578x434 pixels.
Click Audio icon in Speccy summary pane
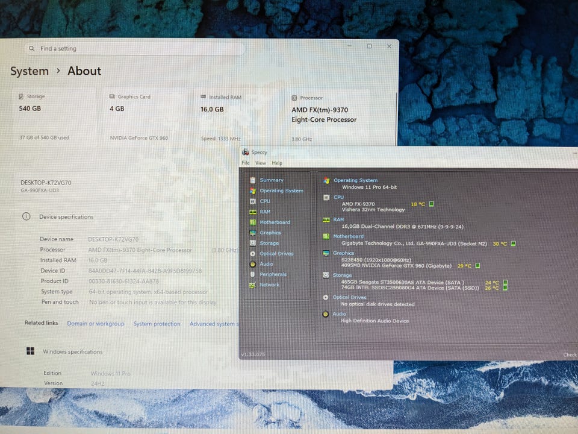coord(326,315)
